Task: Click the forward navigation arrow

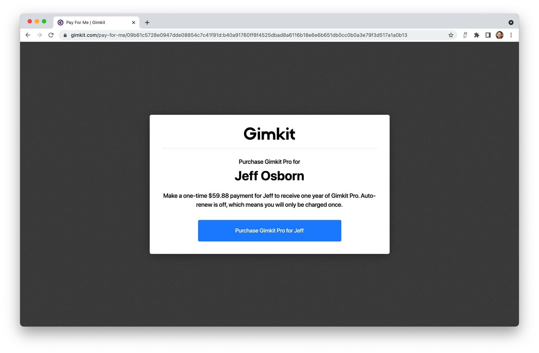Action: coord(39,35)
